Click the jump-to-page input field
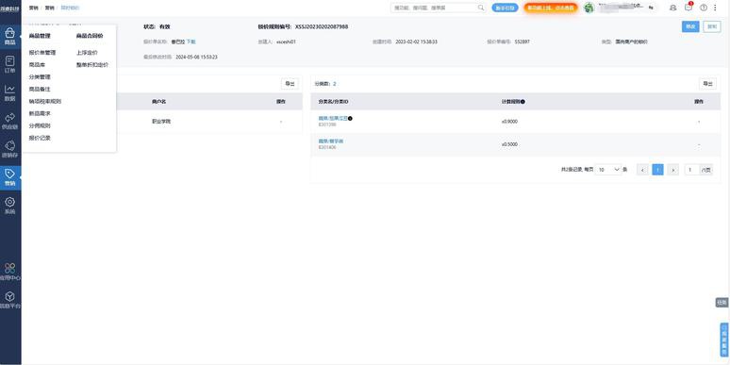 (x=691, y=170)
